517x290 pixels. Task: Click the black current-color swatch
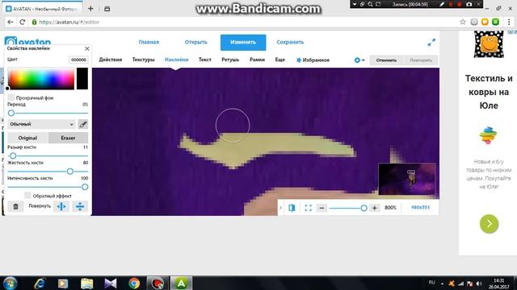coord(82,79)
